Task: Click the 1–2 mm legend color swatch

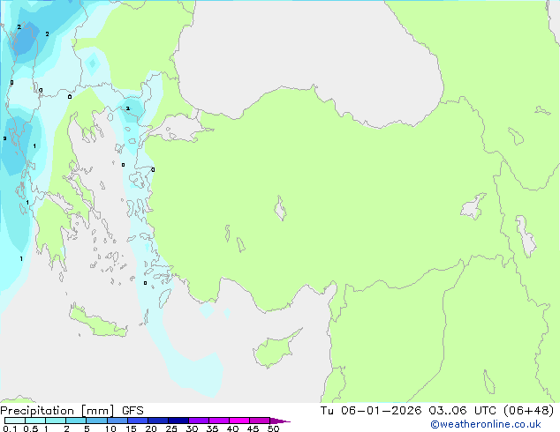Action: [56, 421]
